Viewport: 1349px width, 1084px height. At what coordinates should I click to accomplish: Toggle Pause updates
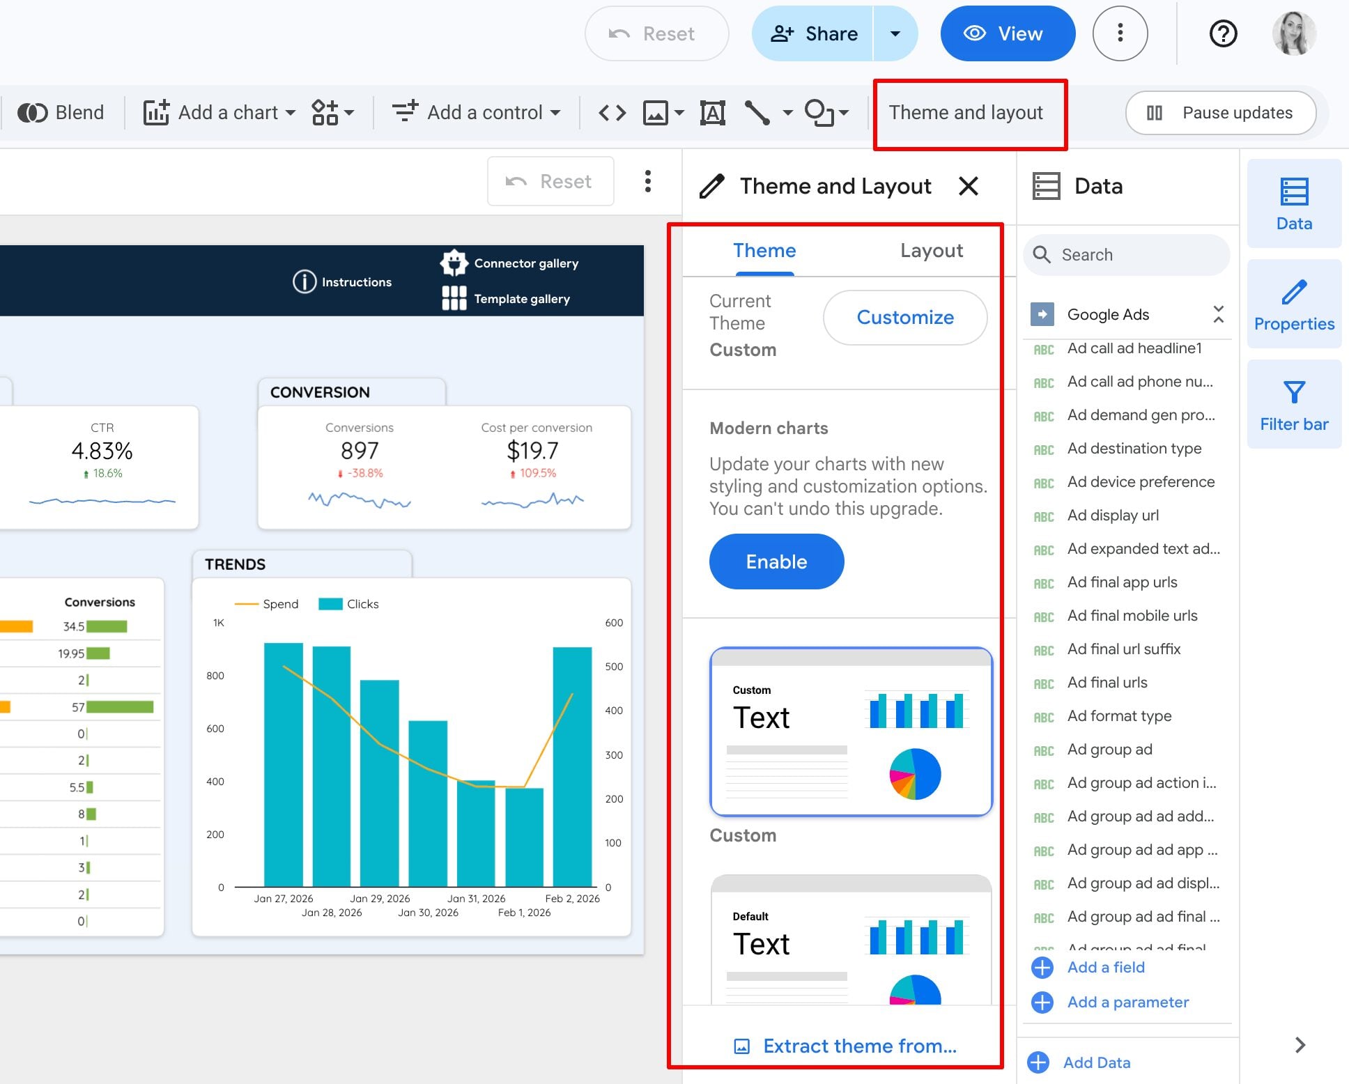pos(1220,113)
